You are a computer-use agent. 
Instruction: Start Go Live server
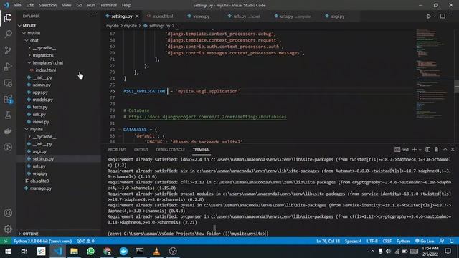point(425,241)
